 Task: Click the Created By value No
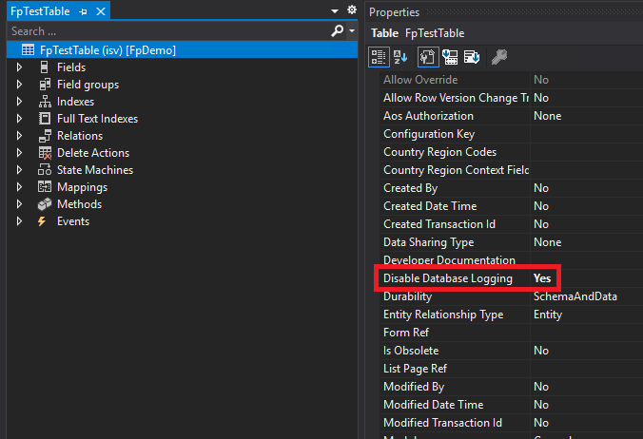pyautogui.click(x=541, y=188)
